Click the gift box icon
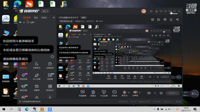 [152, 20]
